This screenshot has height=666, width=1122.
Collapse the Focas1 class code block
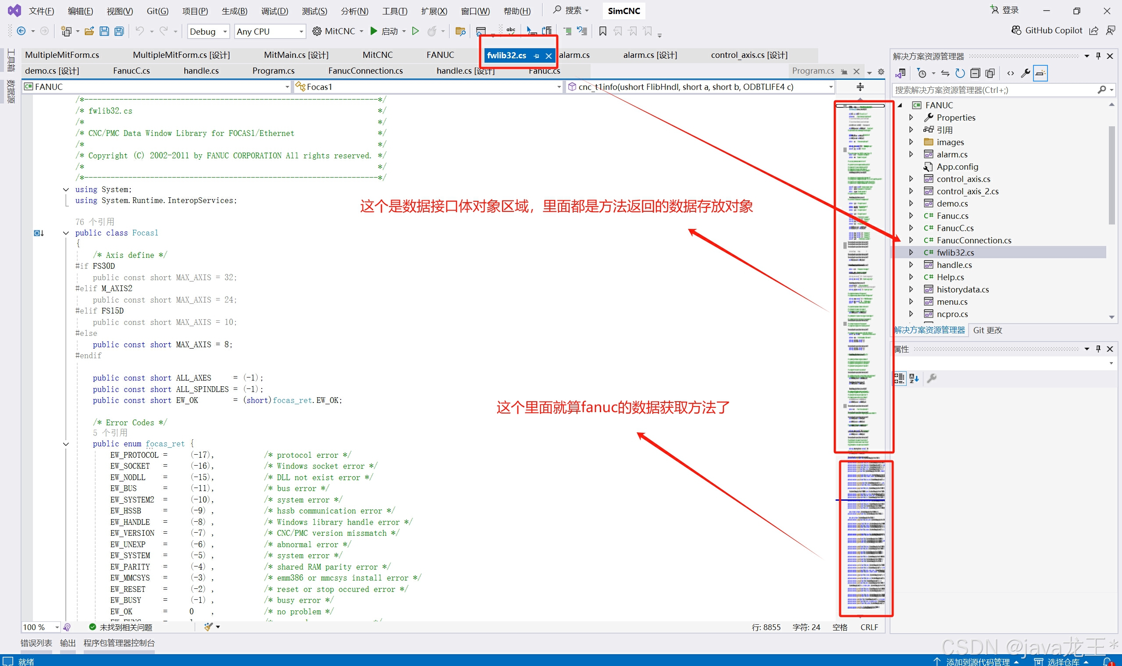[x=66, y=233]
